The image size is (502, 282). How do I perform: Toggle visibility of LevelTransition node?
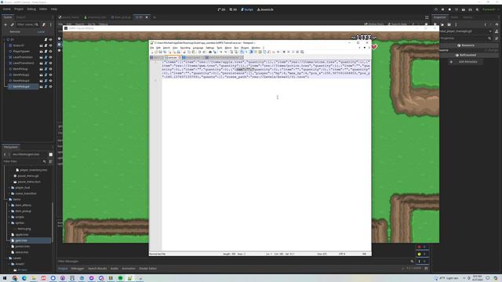[50, 57]
